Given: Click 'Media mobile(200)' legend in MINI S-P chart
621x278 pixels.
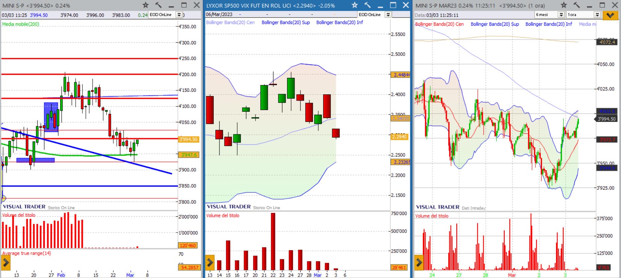Looking at the screenshot, I should 21,24.
